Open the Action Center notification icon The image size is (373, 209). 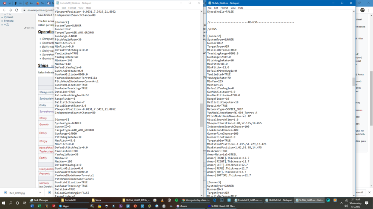point(367,203)
